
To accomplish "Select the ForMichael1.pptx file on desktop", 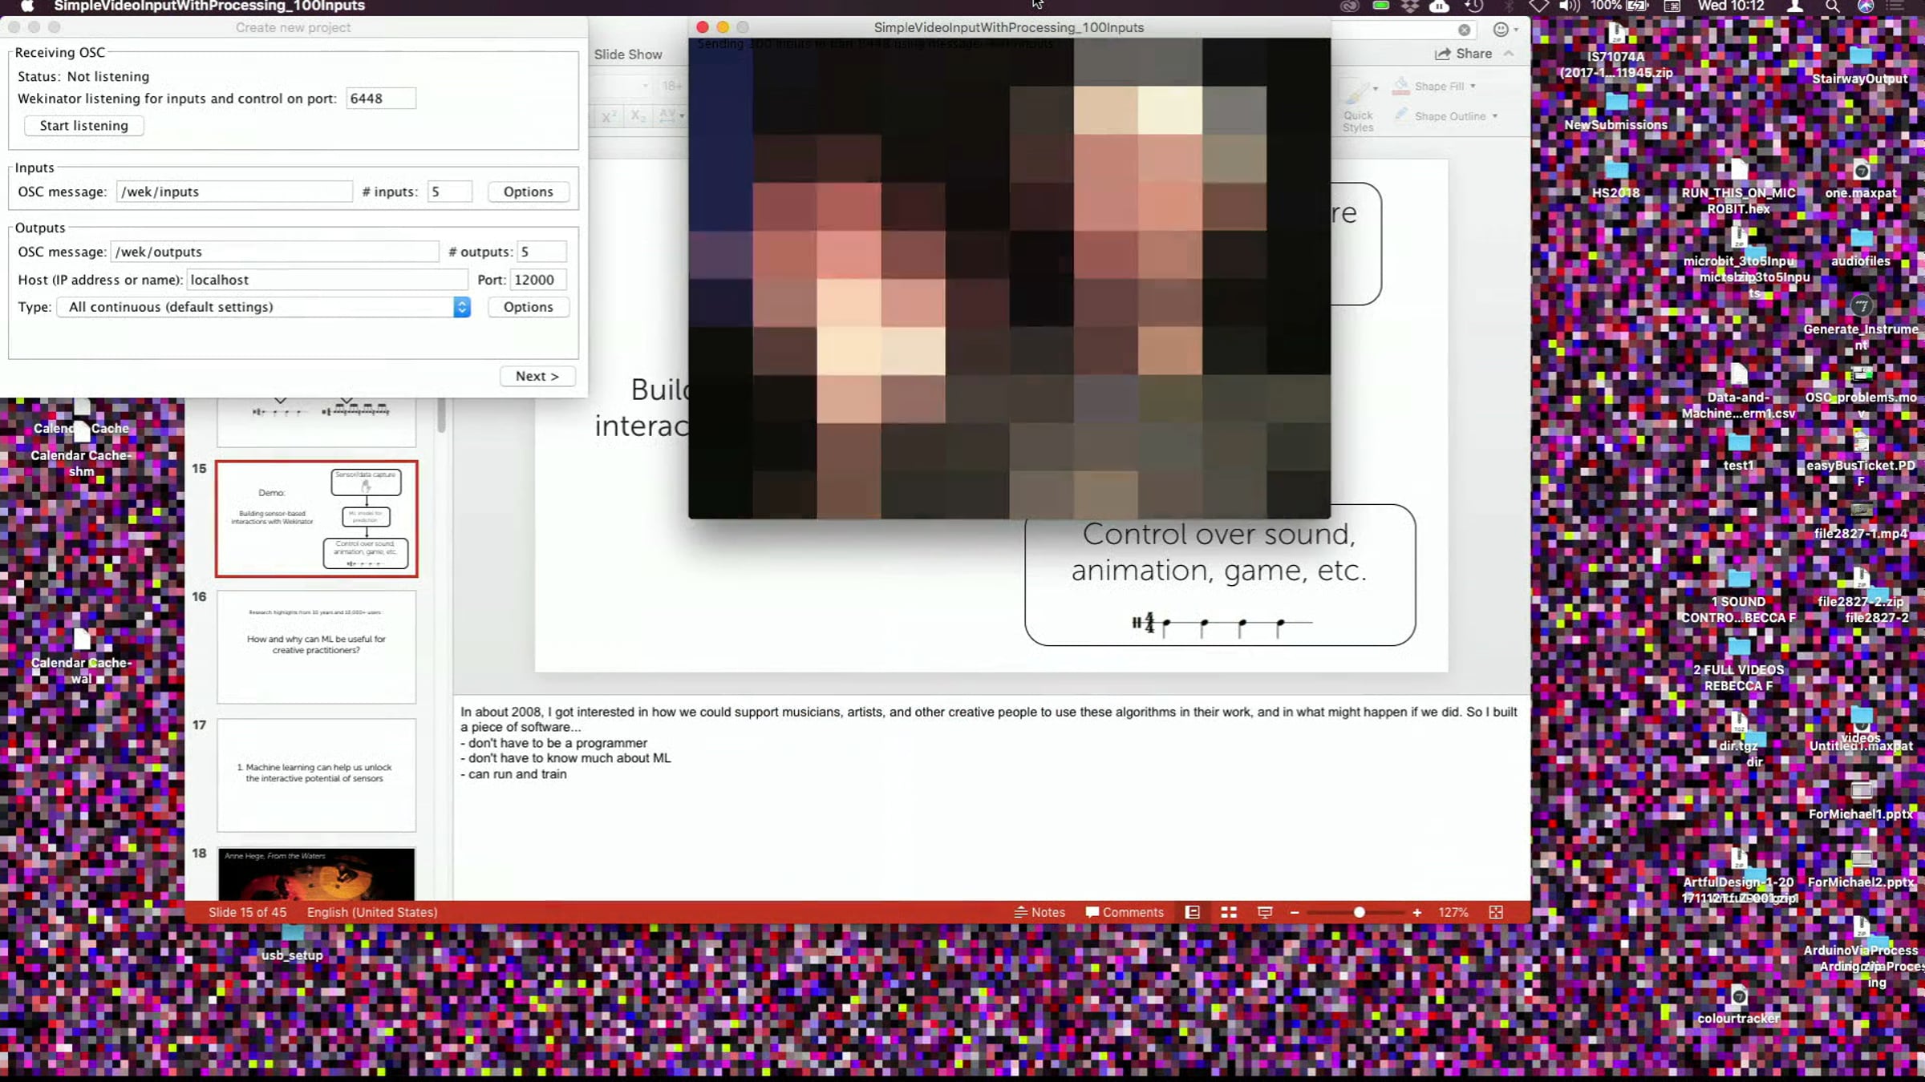I will pos(1861,801).
